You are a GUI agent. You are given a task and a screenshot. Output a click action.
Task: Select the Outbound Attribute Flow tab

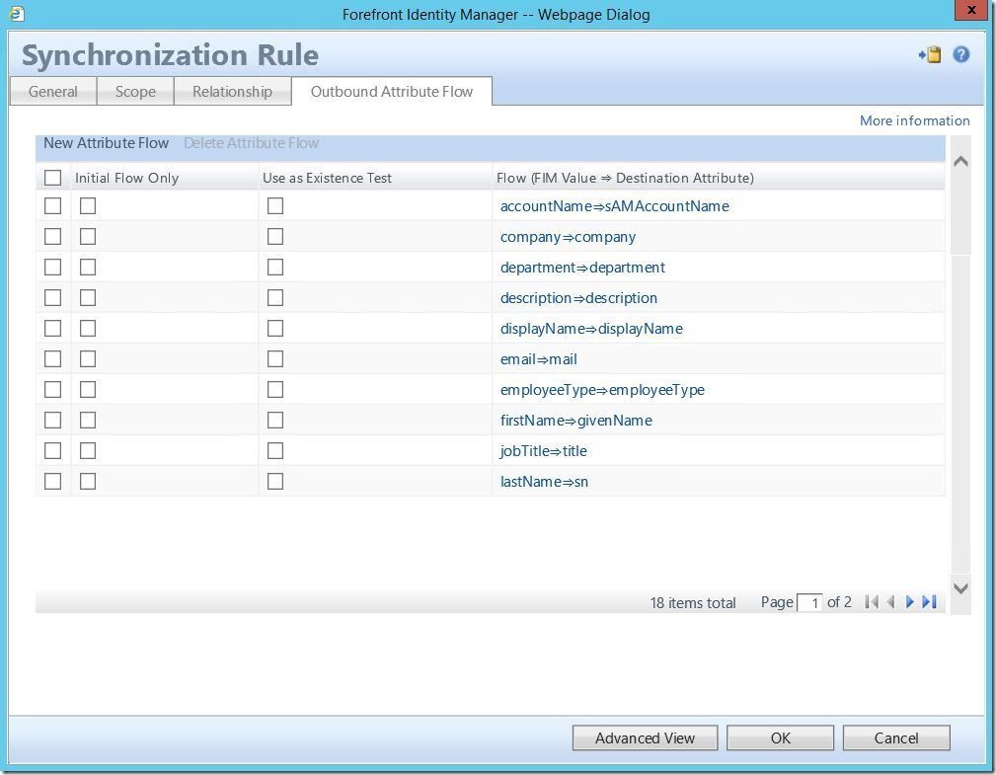point(392,92)
